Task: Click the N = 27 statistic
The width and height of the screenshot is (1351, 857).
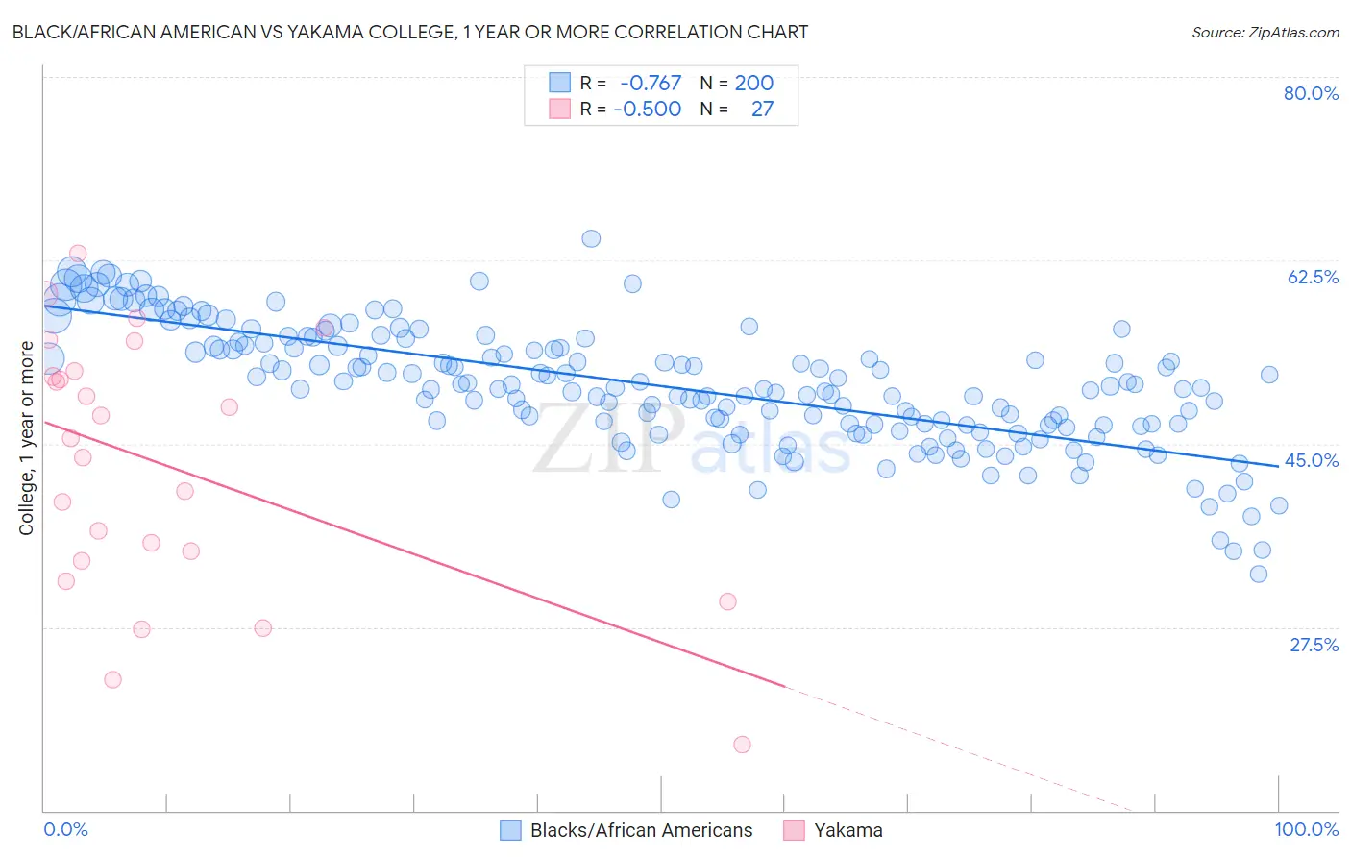Action: [736, 109]
